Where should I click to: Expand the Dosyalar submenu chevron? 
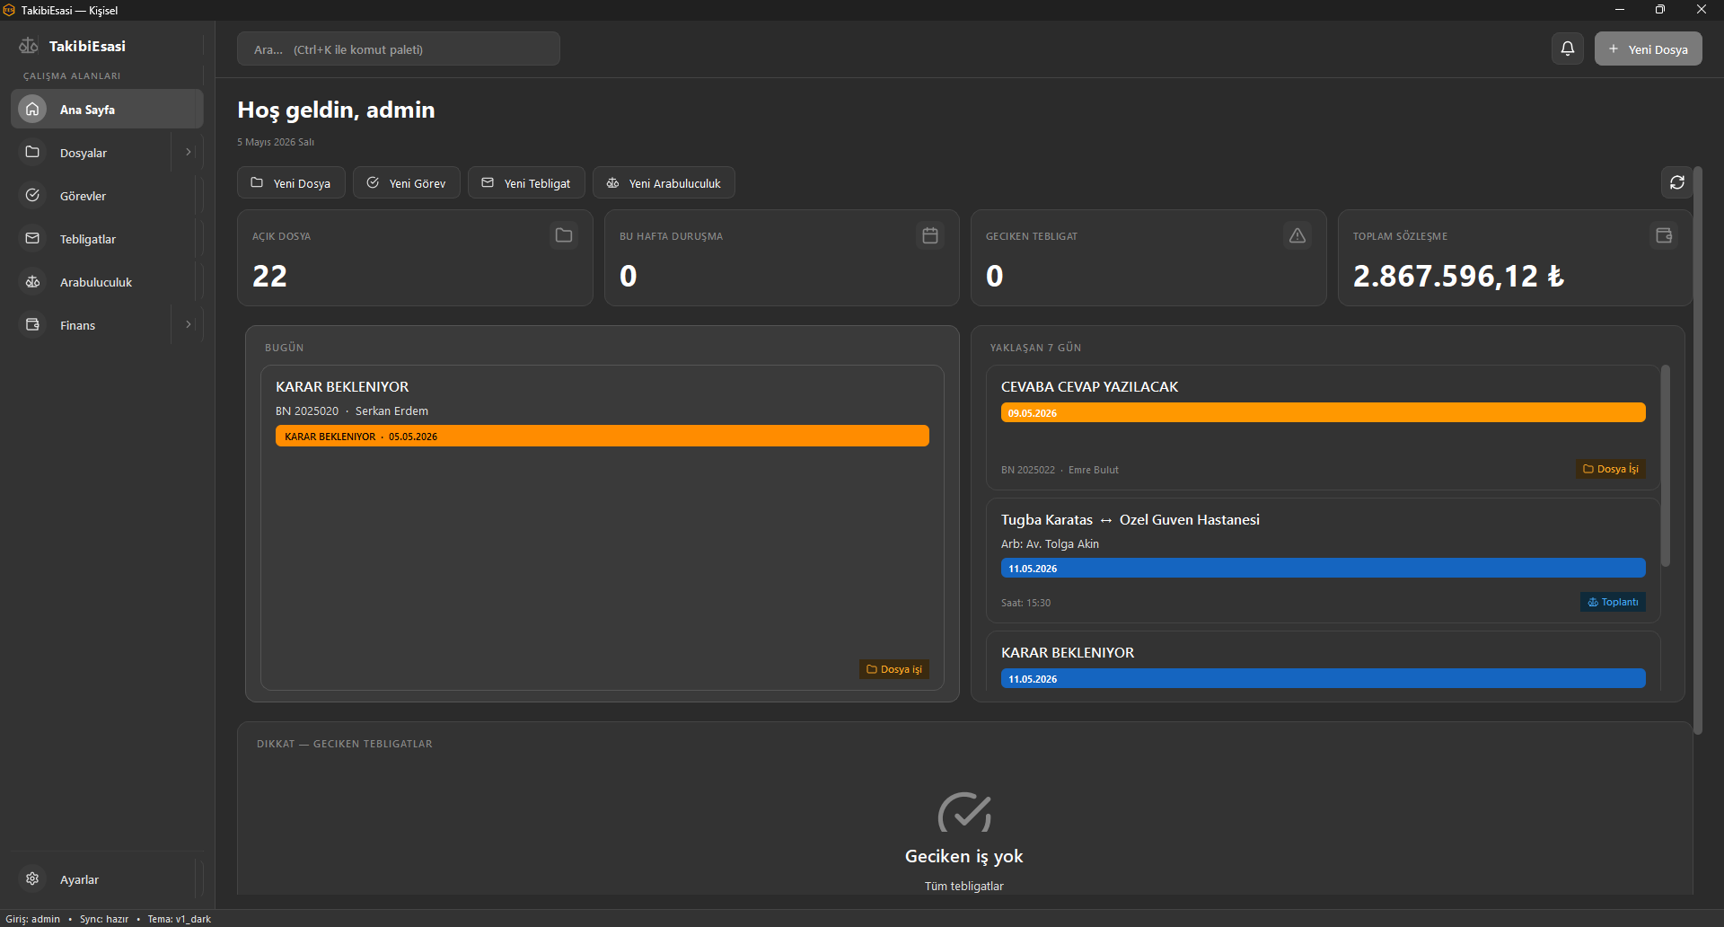(x=188, y=152)
